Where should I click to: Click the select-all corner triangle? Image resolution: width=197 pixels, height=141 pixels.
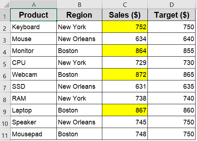(x=6, y=5)
